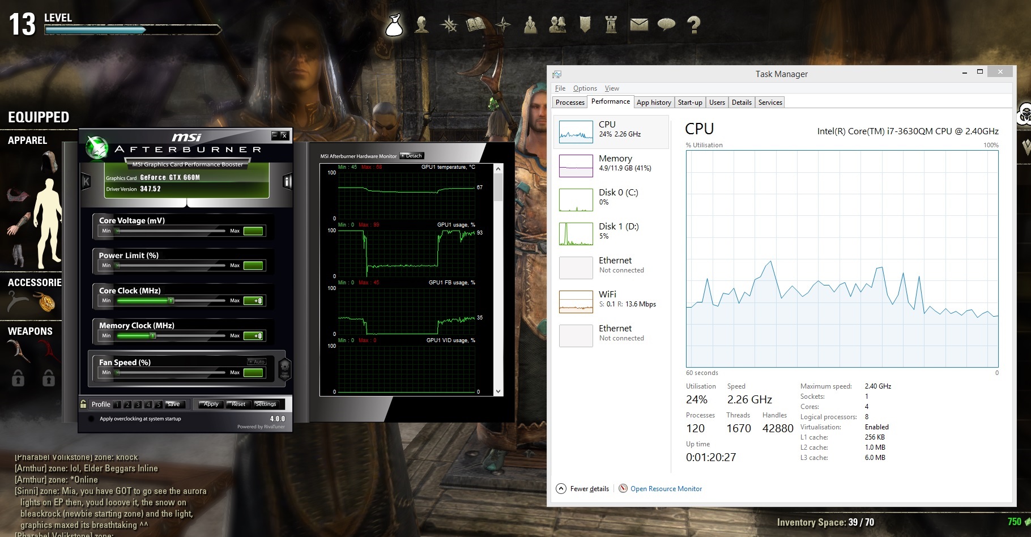1031x537 pixels.
Task: Open the Journal book icon in game menu
Action: [x=476, y=24]
